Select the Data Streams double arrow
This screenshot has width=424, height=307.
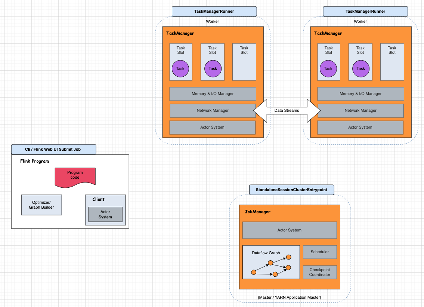click(287, 110)
